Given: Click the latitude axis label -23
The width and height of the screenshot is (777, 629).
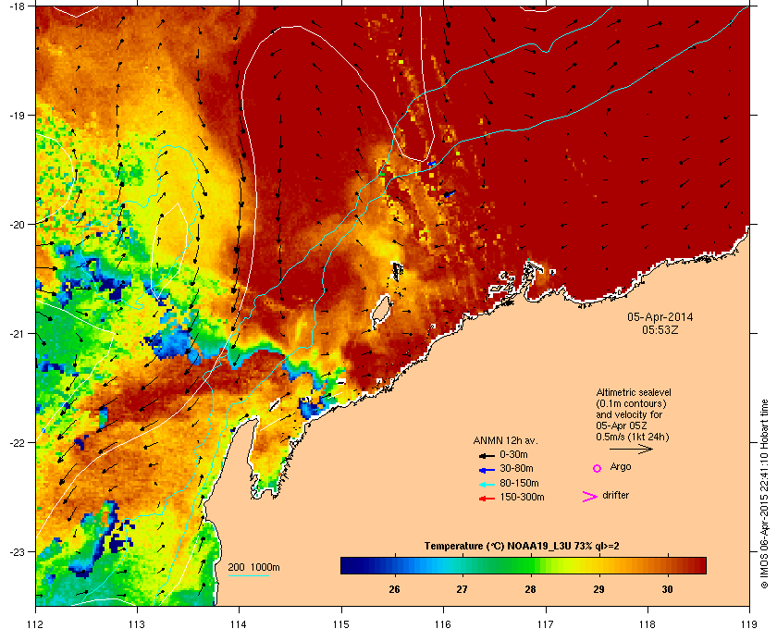Looking at the screenshot, I should (x=17, y=551).
